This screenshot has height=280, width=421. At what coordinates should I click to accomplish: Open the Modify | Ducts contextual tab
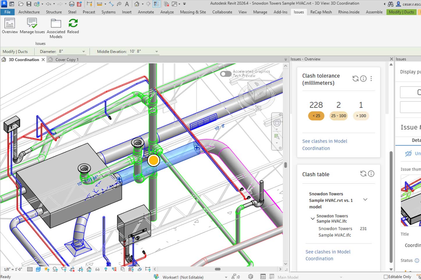point(401,12)
